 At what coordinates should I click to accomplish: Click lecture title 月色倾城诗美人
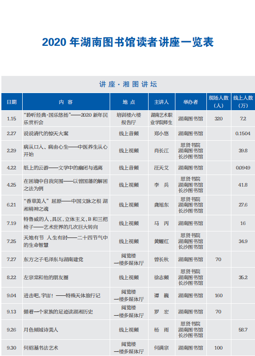[41, 330]
